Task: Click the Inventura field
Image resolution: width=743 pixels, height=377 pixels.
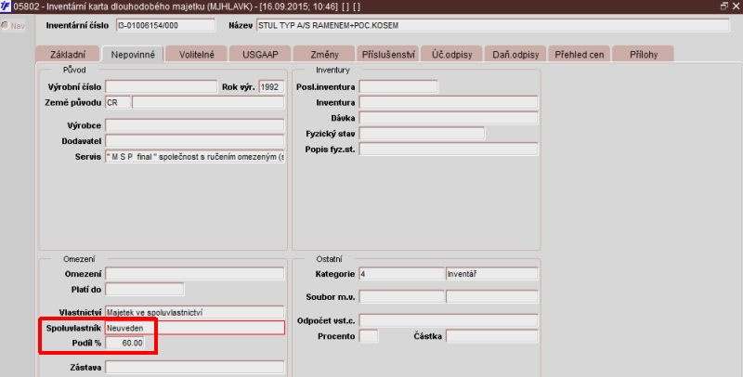Action: (x=449, y=102)
